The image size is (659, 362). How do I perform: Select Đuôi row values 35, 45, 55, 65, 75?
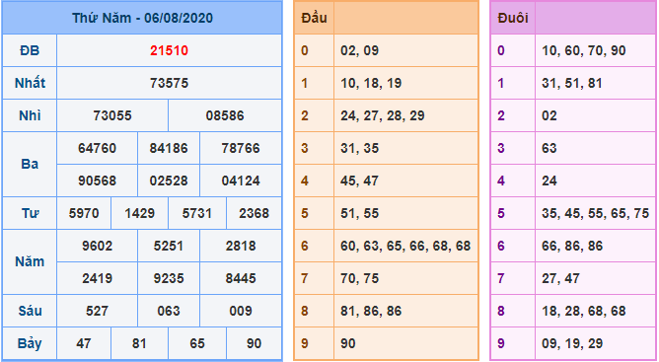coord(596,213)
